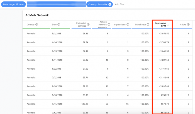Select date 9/20/2018
195x114 pixels.
pyautogui.click(x=57, y=86)
